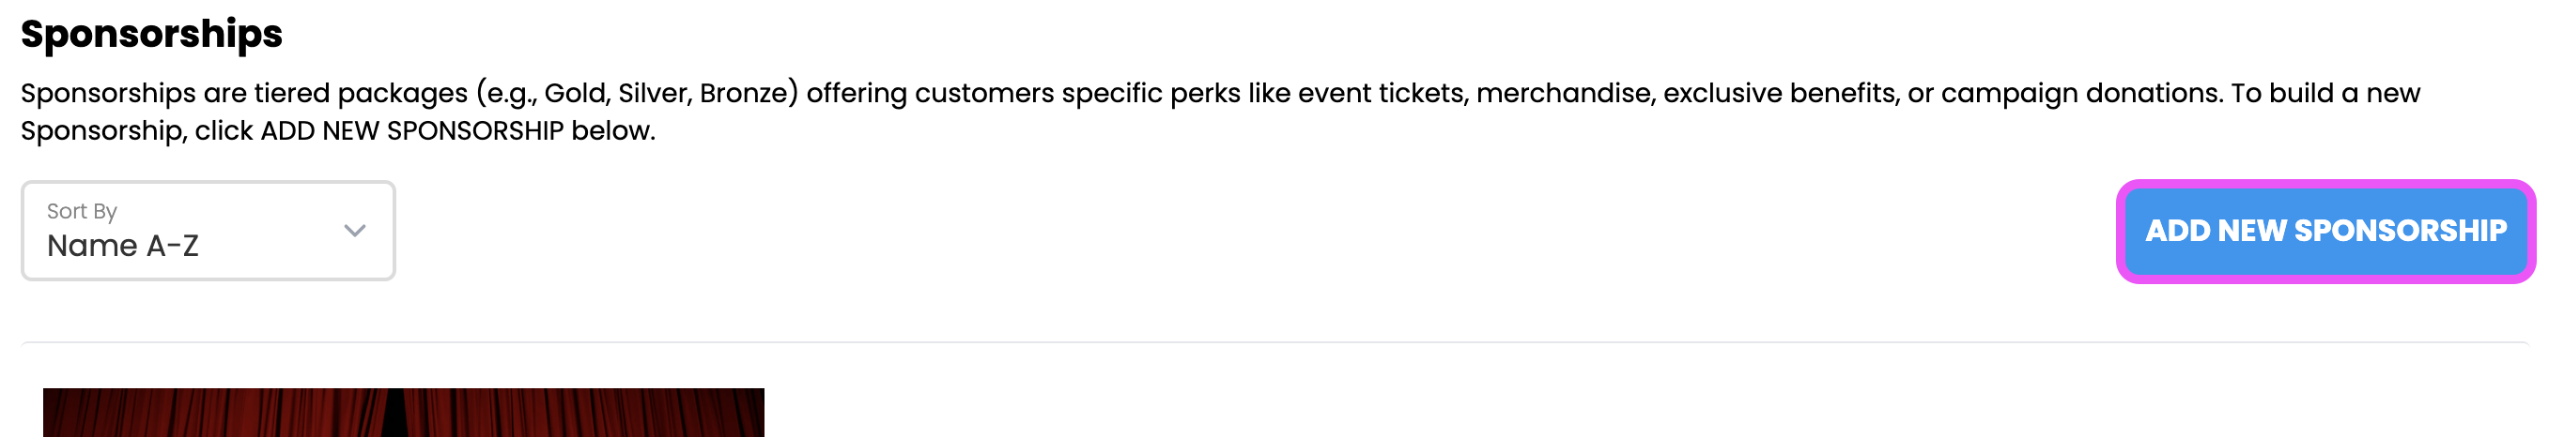
Task: Click the left half of the curtain image
Action: click(213, 413)
